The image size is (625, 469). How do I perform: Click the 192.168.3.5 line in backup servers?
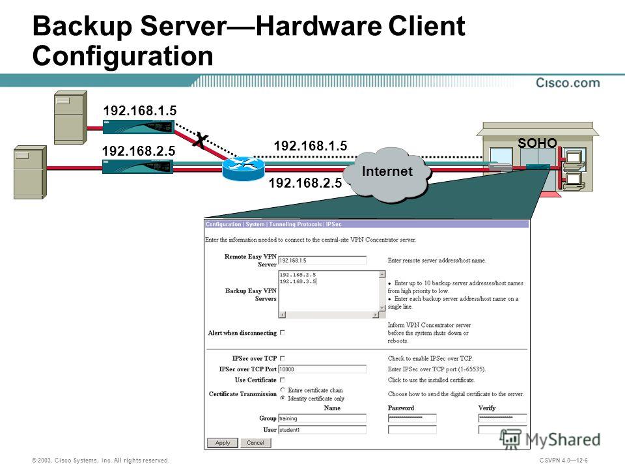[298, 281]
